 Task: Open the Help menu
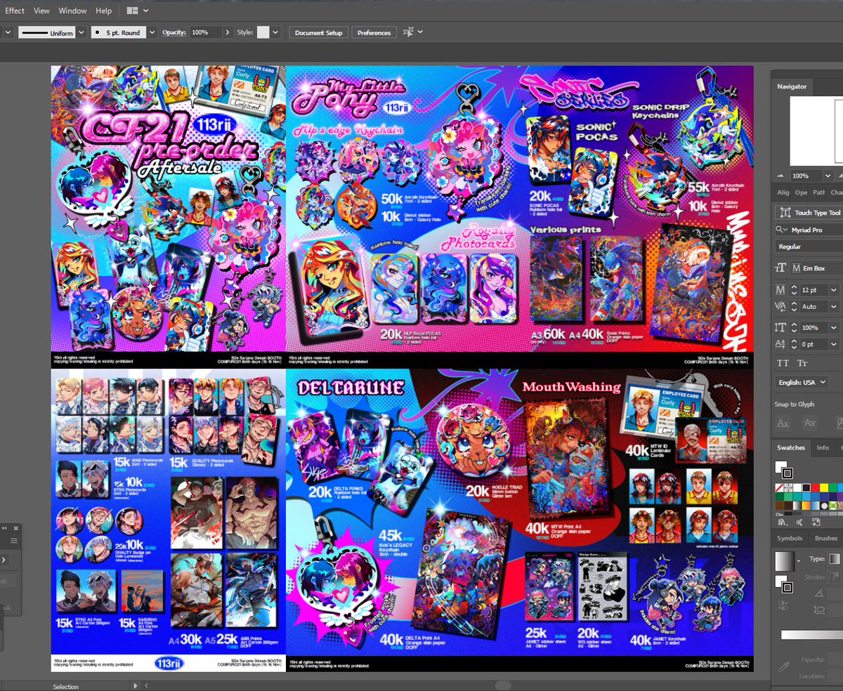103,11
